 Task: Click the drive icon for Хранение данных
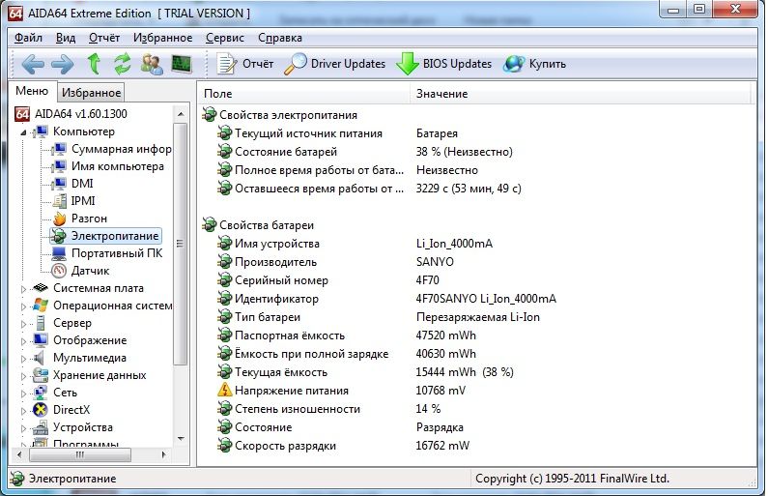(41, 375)
